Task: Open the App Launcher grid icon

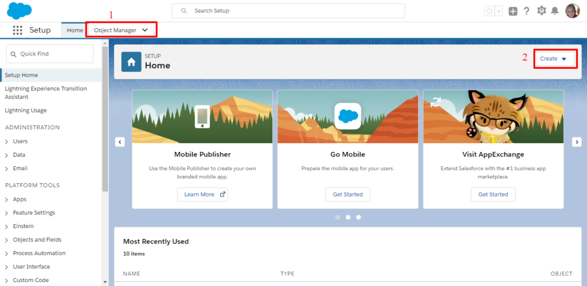Action: tap(18, 30)
